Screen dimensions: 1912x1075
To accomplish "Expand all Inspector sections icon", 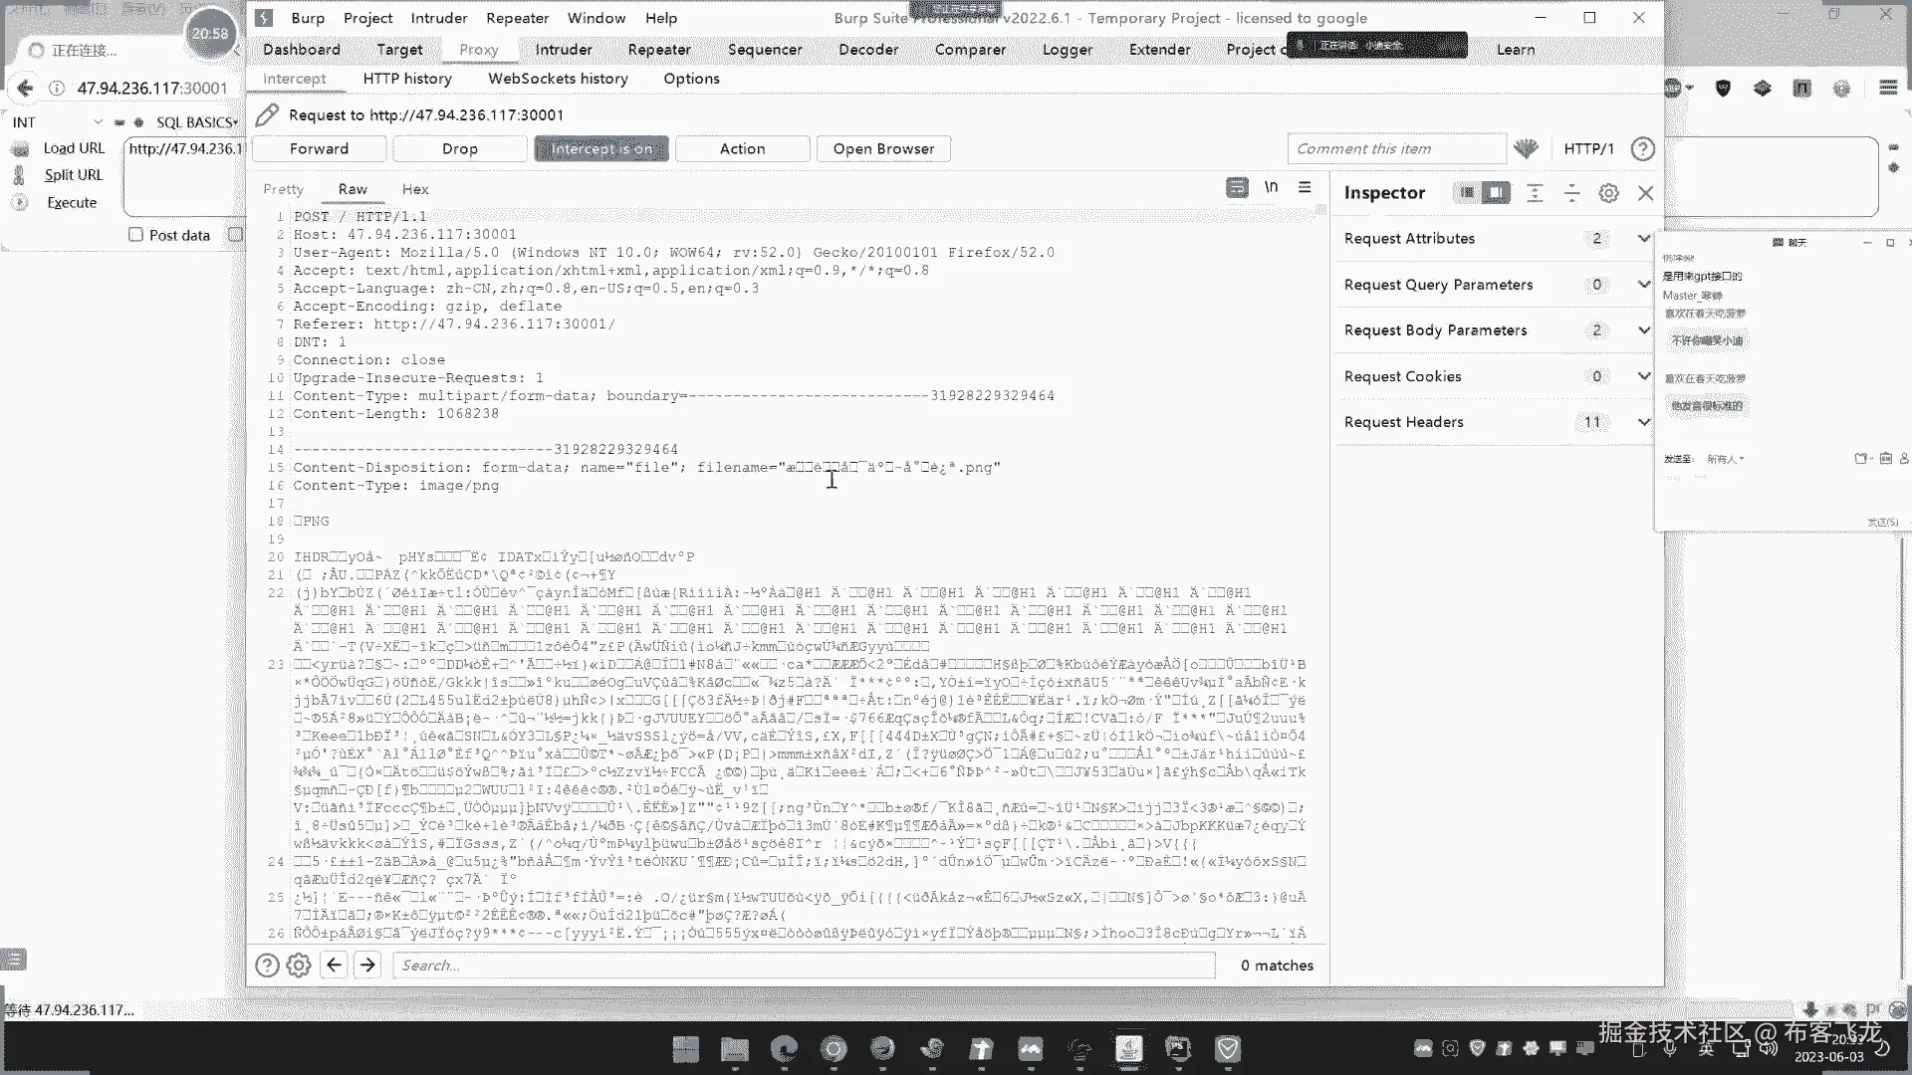I will pos(1535,193).
